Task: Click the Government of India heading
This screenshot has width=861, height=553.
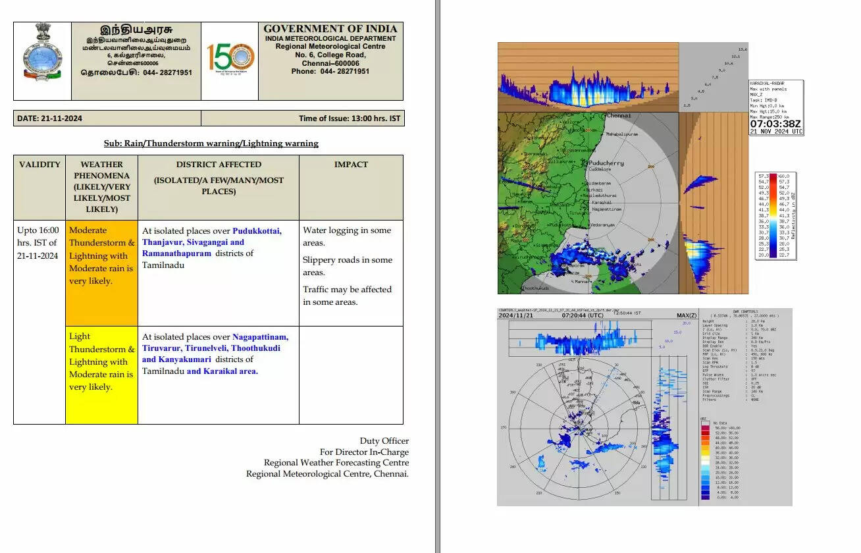Action: 330,29
